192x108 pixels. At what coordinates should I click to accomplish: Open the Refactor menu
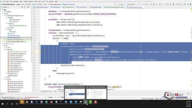click(31, 1)
